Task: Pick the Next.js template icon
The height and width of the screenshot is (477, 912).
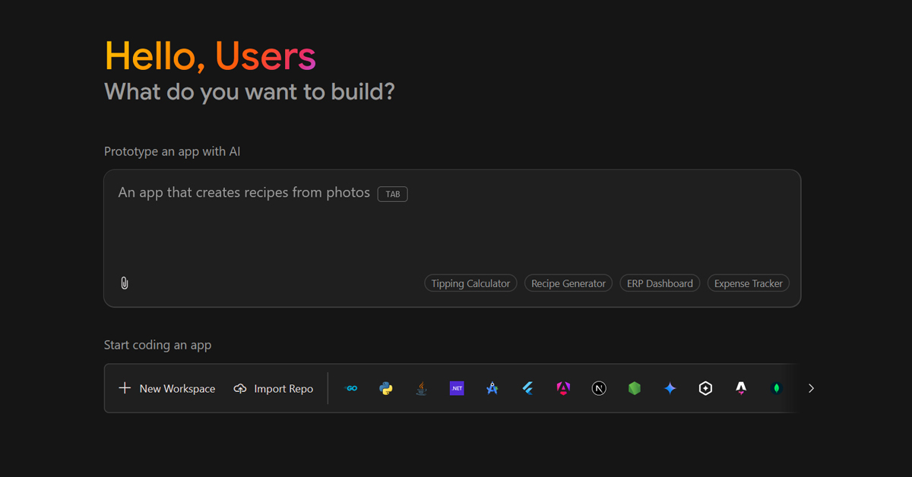Action: click(599, 388)
